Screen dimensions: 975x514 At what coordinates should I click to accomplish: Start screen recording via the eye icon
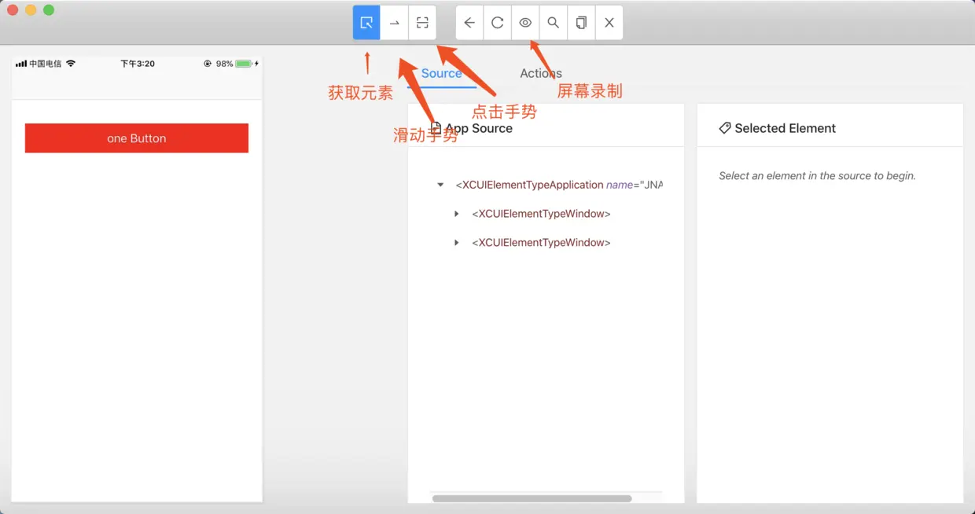pos(525,22)
